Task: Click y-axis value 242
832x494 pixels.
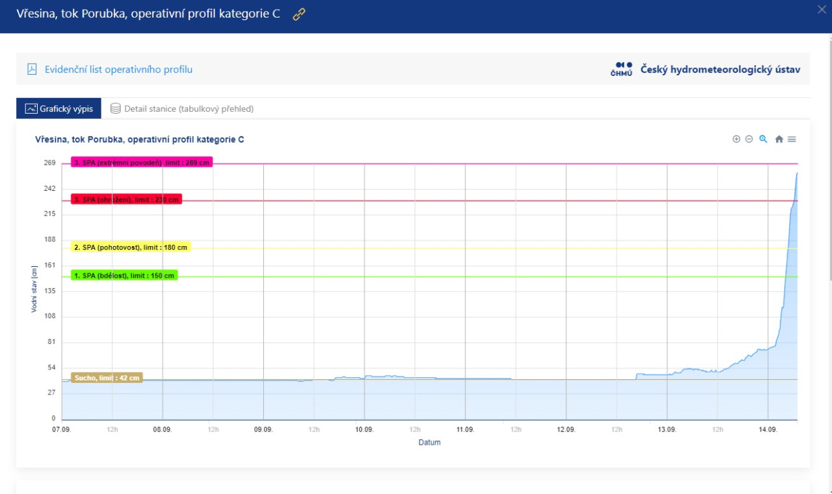Action: [x=49, y=188]
